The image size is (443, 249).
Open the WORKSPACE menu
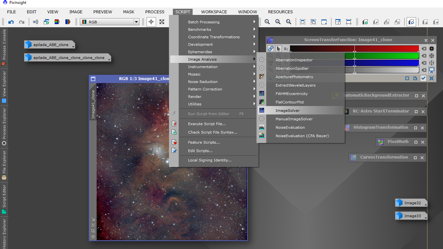click(214, 12)
